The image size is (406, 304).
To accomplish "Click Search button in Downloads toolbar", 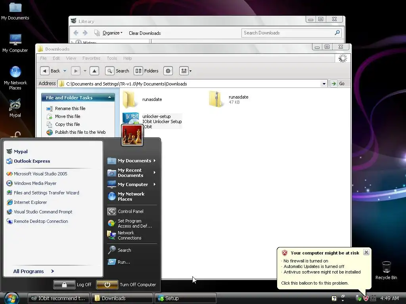I will 117,71.
